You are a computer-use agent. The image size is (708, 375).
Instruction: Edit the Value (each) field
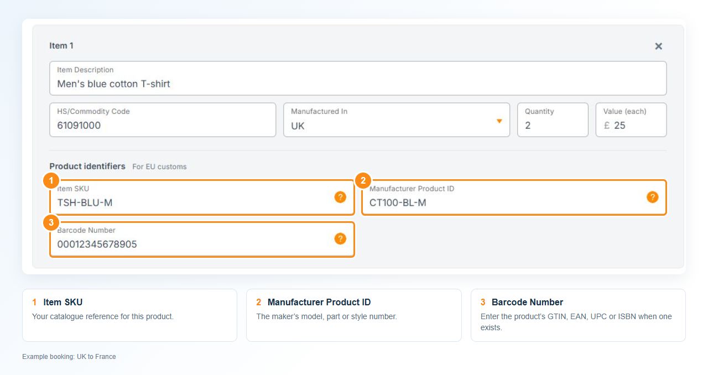[x=631, y=119]
